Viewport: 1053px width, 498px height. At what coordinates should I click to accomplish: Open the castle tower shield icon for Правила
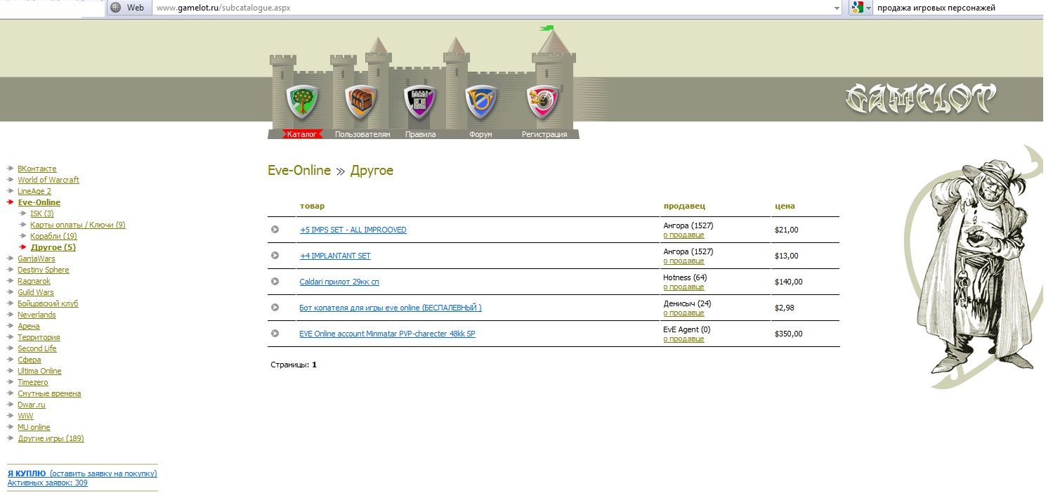click(420, 103)
